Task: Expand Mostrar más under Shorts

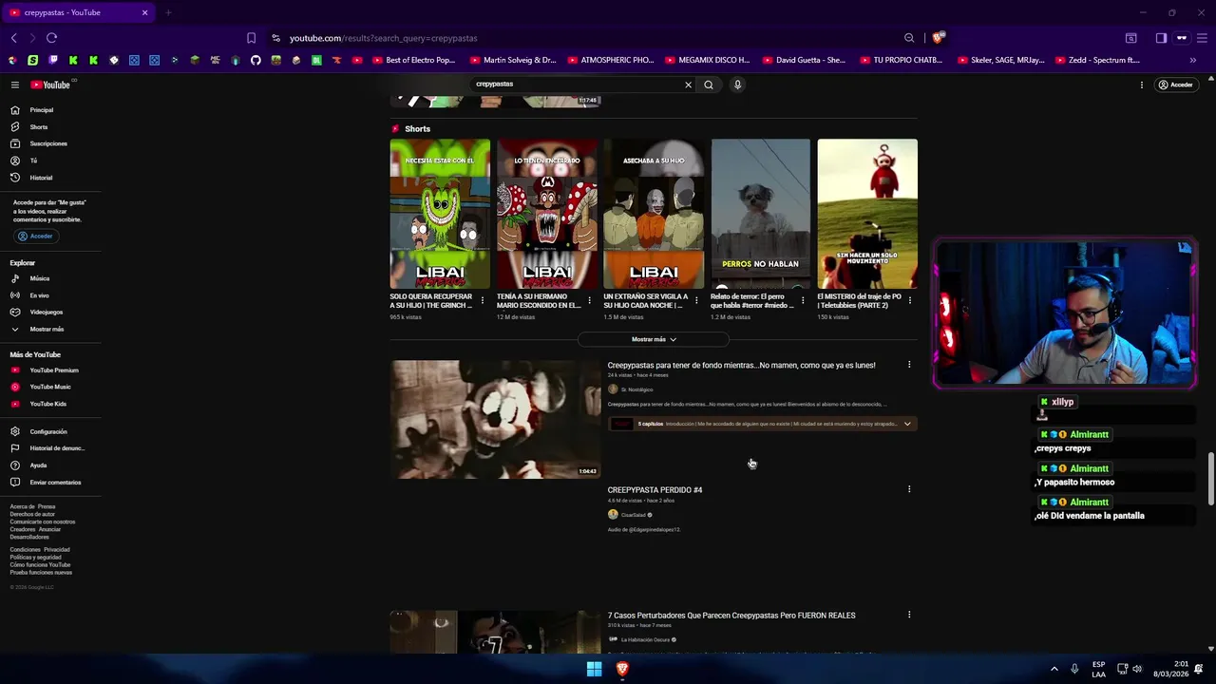Action: pyautogui.click(x=654, y=339)
